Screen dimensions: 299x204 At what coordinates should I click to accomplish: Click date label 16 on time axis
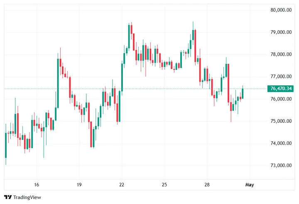point(37,184)
